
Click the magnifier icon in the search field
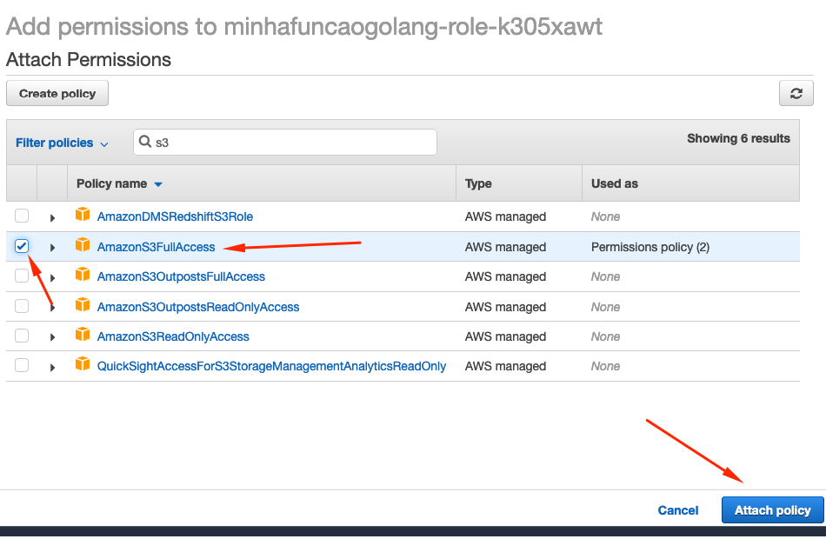tap(144, 142)
